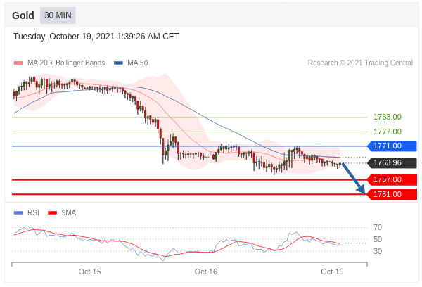Image resolution: width=422 pixels, height=287 pixels.
Task: Click the RSI 30 level label
Action: [378, 251]
